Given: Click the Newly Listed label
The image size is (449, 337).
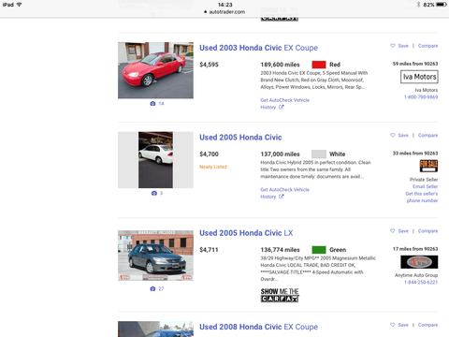Looking at the screenshot, I should click(213, 167).
